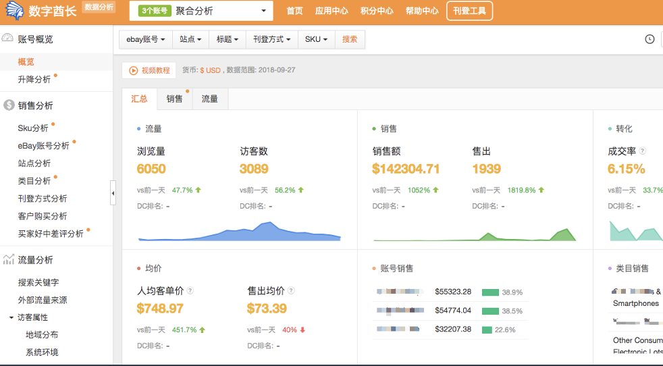Open 地域分布 in the sidebar
The width and height of the screenshot is (663, 366).
[x=42, y=335]
